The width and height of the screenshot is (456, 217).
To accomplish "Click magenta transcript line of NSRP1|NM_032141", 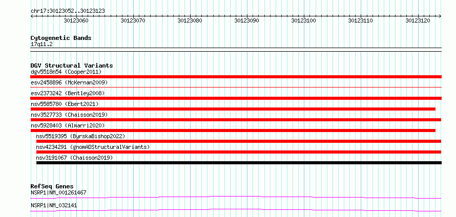I will pyautogui.click(x=236, y=210).
